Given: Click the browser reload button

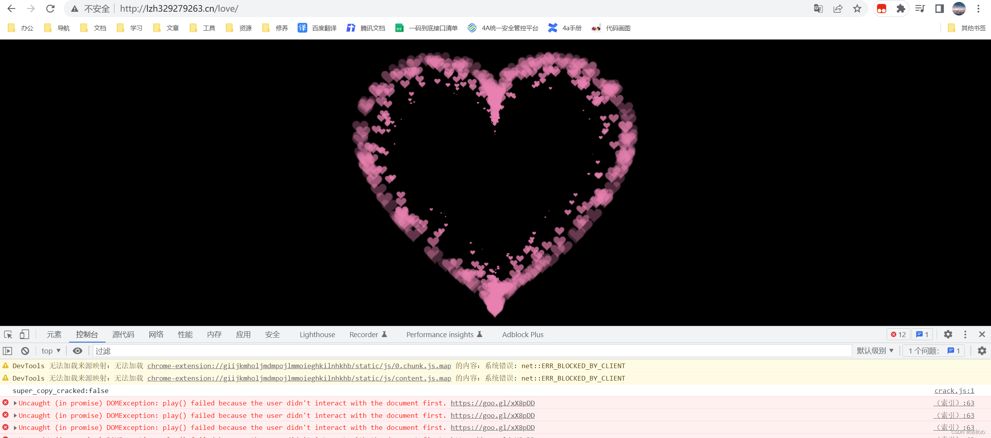Looking at the screenshot, I should (x=50, y=9).
